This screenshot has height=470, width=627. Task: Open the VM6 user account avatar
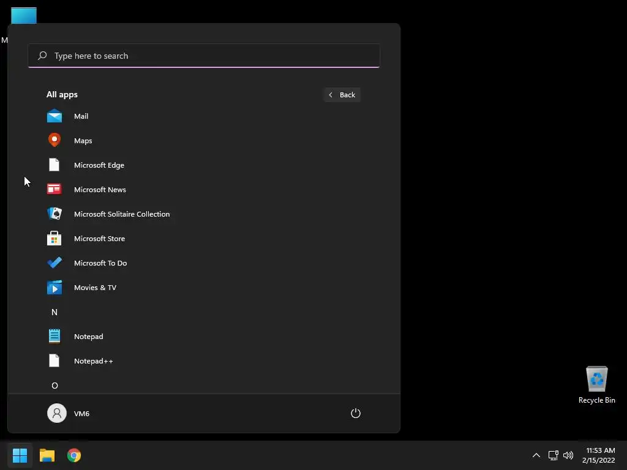point(57,413)
